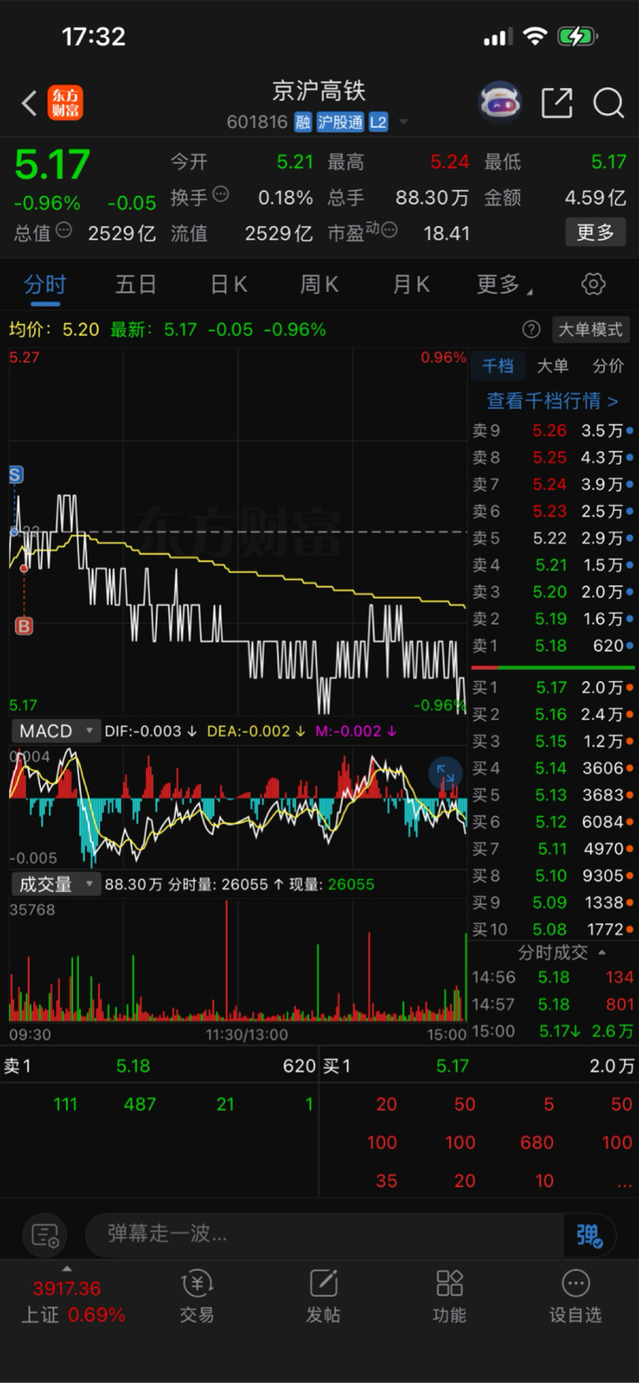639x1383 pixels.
Task: Tap the 均价 5.20 label
Action: click(x=54, y=329)
